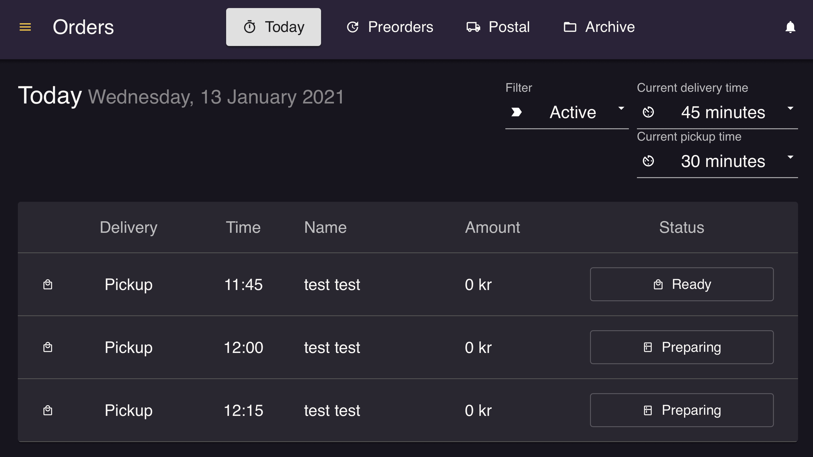This screenshot has height=457, width=813.
Task: Open the current pickup time dropdown
Action: click(717, 161)
